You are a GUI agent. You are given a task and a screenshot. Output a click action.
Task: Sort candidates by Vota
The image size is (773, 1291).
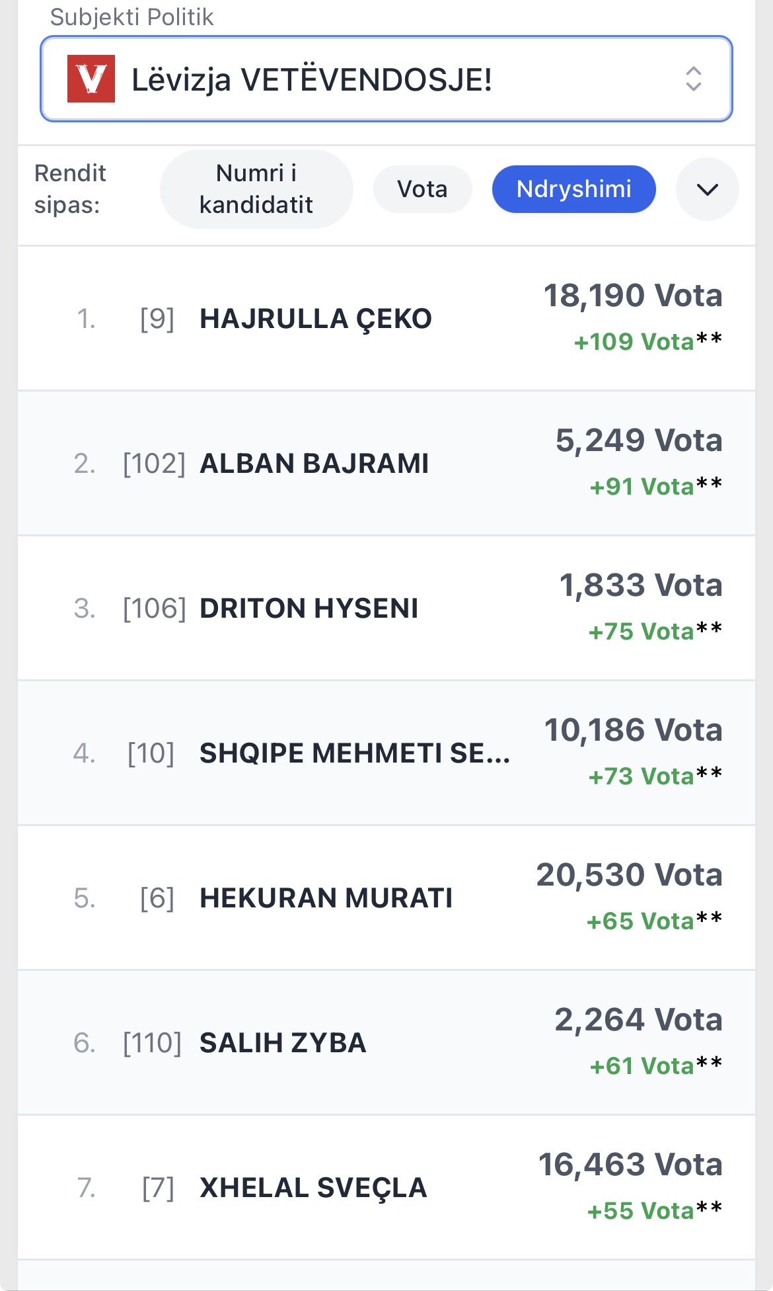pos(422,189)
